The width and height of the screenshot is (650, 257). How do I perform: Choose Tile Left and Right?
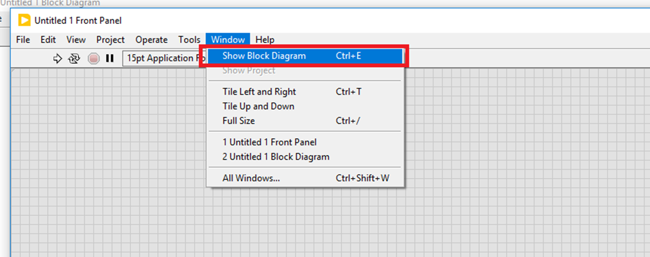coord(259,92)
